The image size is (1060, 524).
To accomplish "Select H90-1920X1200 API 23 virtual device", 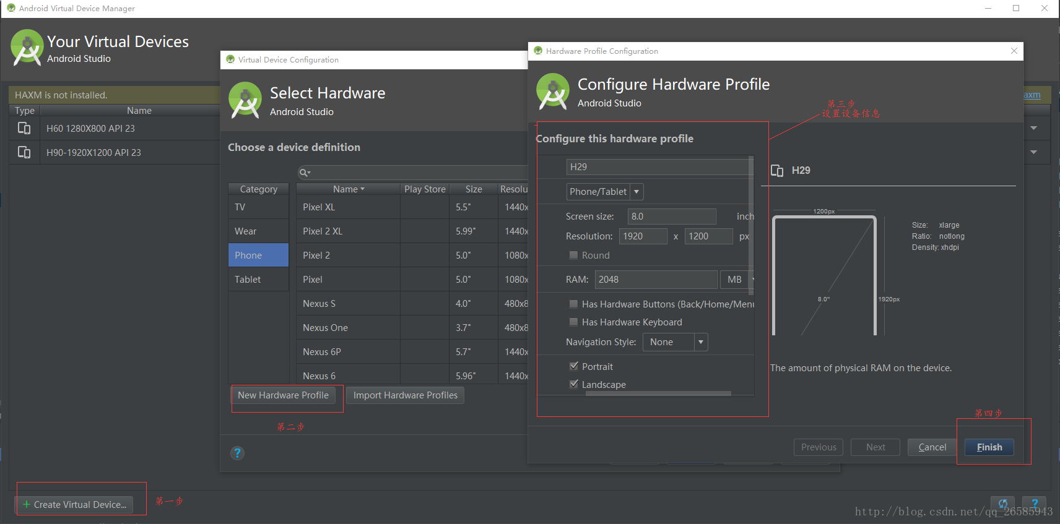I will (x=115, y=152).
